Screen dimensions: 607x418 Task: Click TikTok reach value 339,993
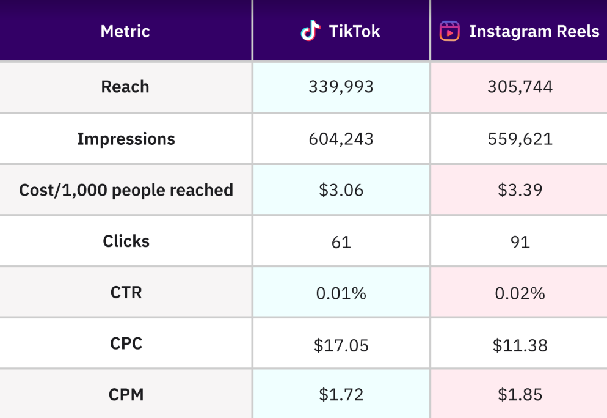click(x=341, y=87)
